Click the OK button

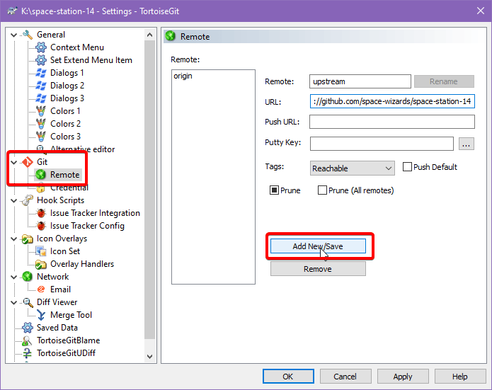pyautogui.click(x=288, y=376)
